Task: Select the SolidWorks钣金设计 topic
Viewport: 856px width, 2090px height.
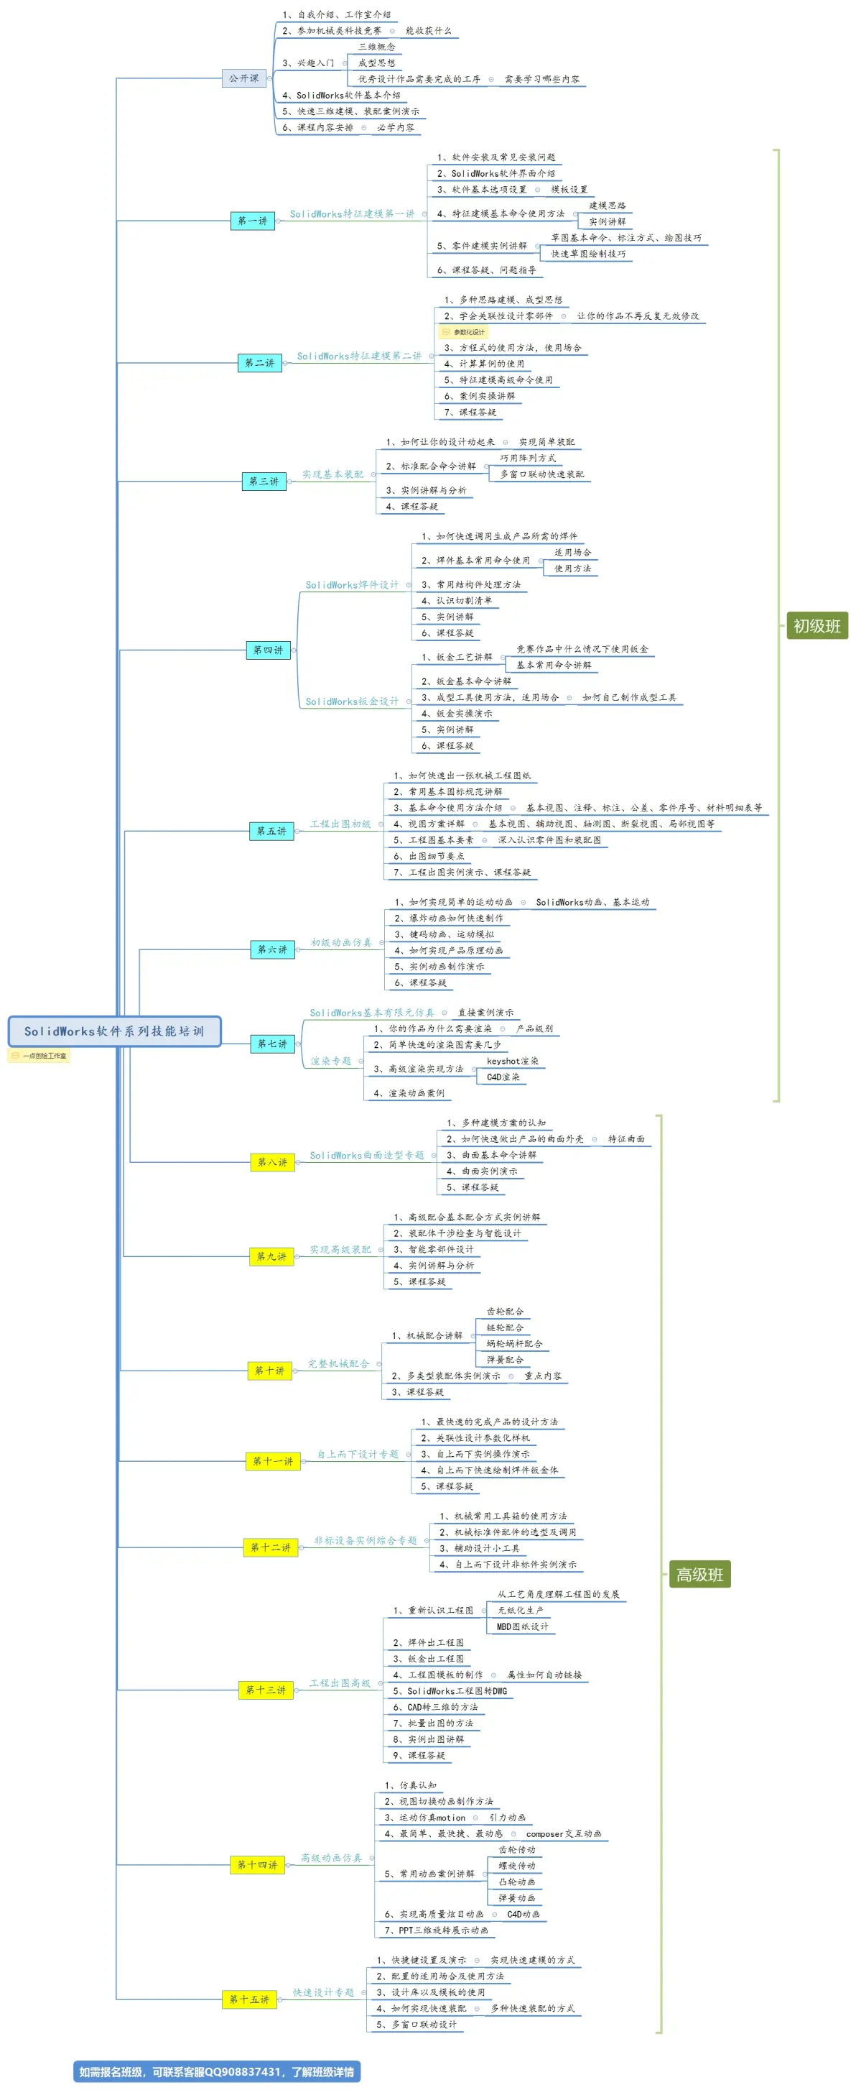Action: click(352, 701)
